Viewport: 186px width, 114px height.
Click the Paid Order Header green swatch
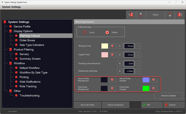pos(146,88)
